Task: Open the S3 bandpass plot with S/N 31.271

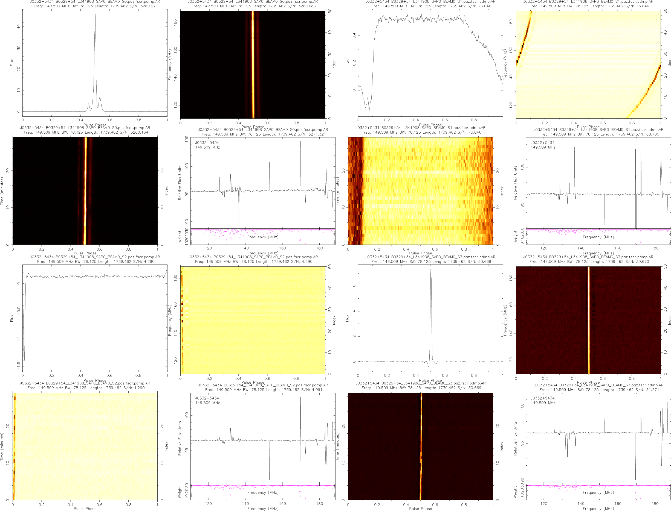Action: click(598, 438)
